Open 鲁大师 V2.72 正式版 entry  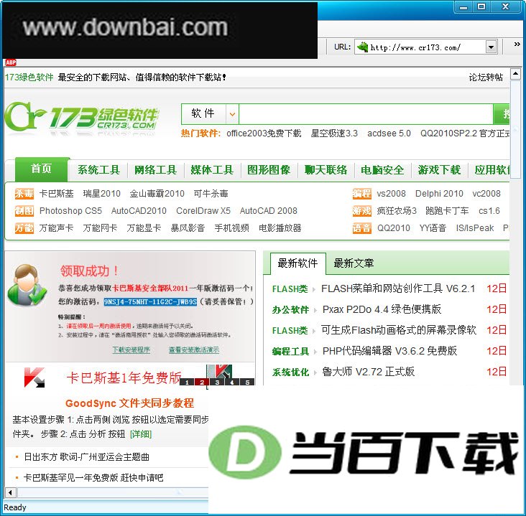pos(369,372)
